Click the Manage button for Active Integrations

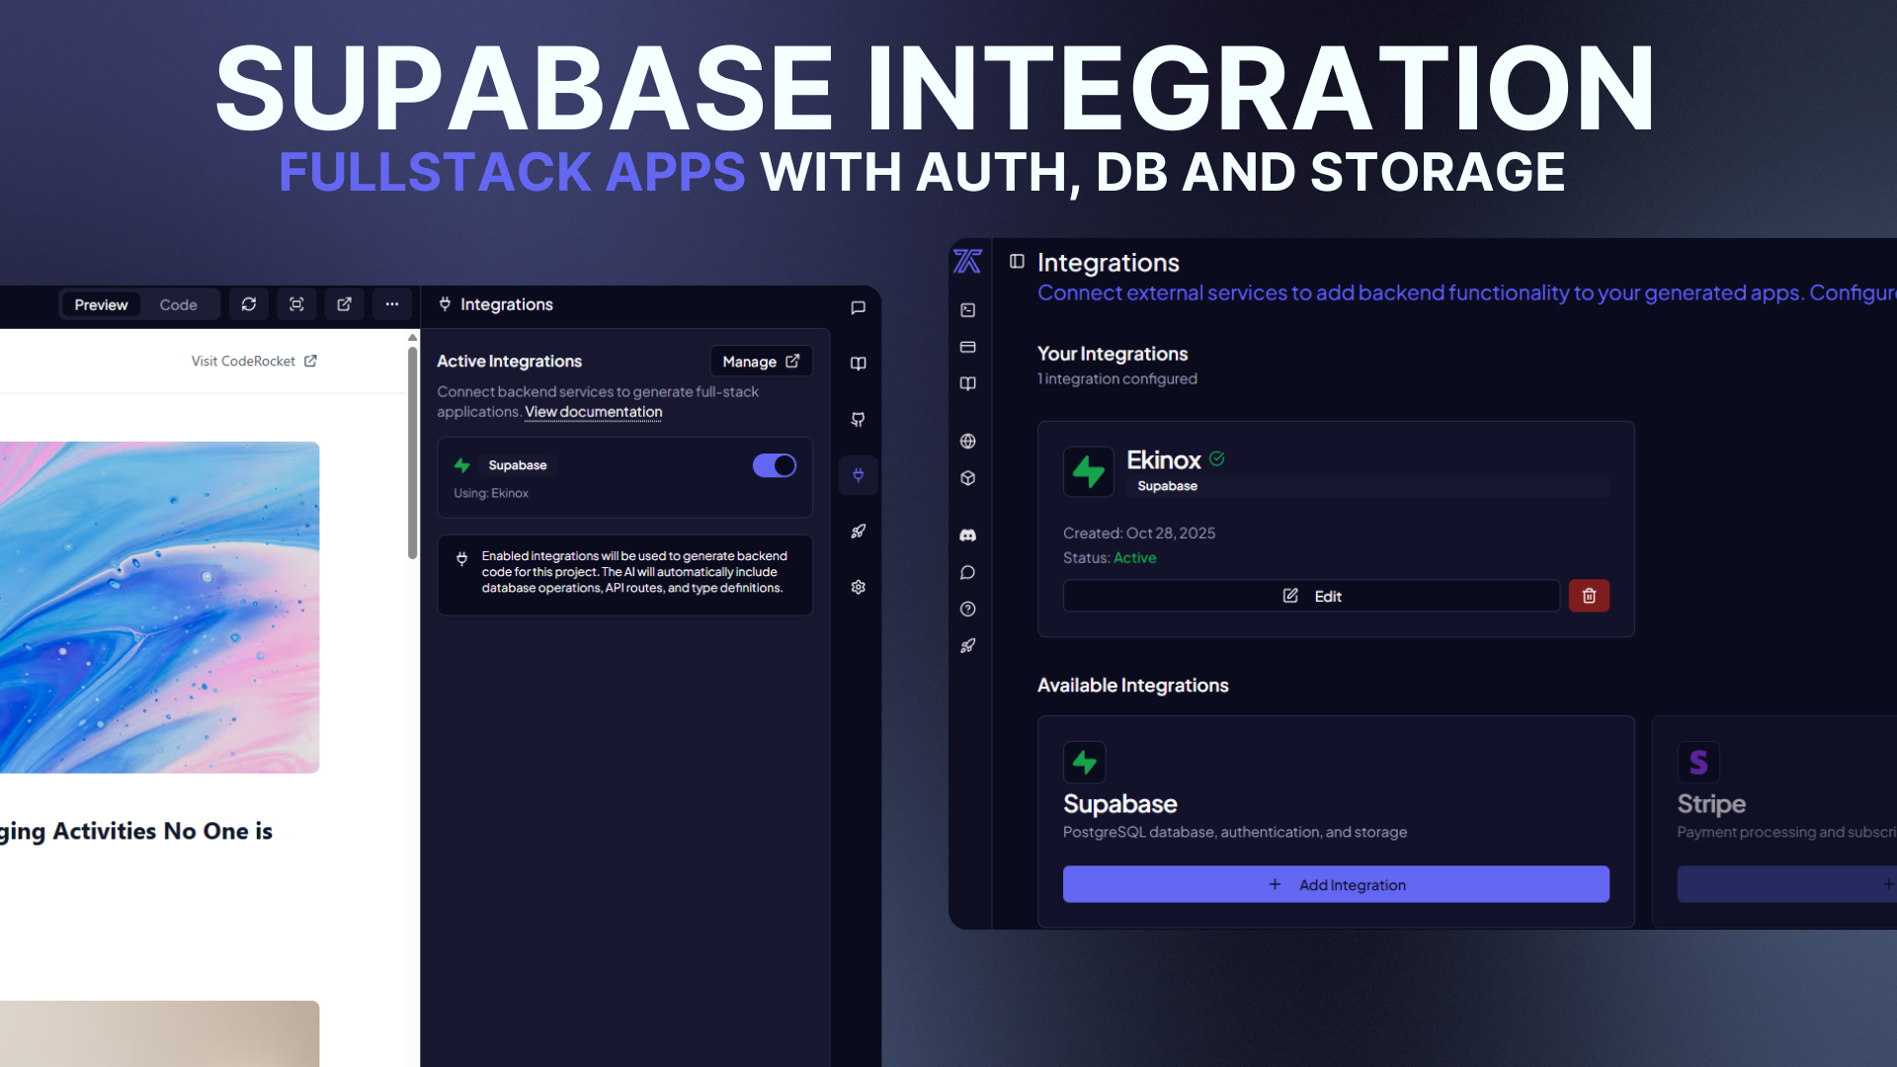(x=761, y=361)
